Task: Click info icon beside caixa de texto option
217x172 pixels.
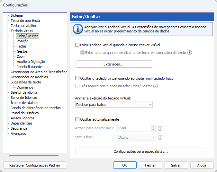Action: tap(190, 53)
